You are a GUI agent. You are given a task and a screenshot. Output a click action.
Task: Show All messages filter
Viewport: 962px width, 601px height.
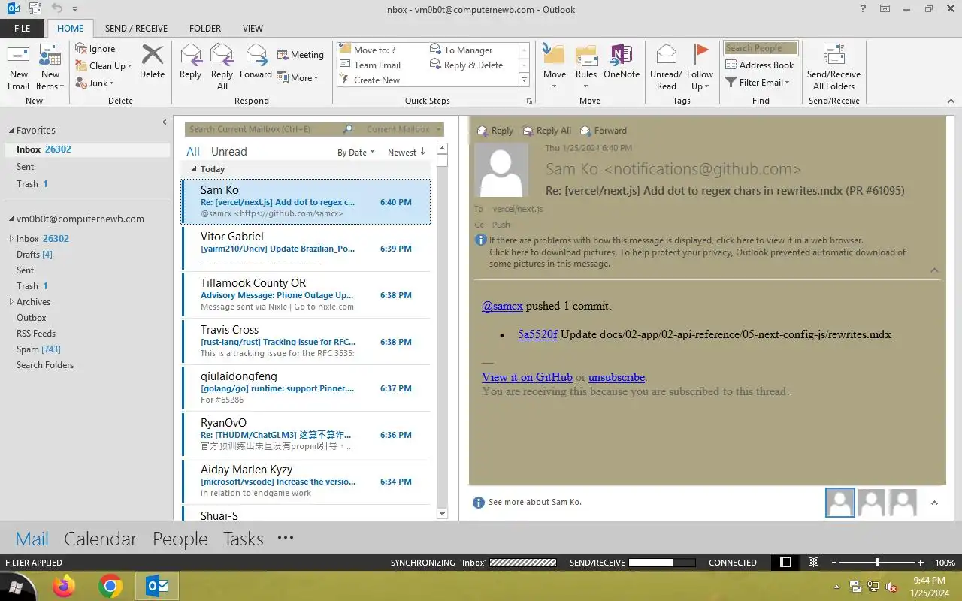pos(193,152)
